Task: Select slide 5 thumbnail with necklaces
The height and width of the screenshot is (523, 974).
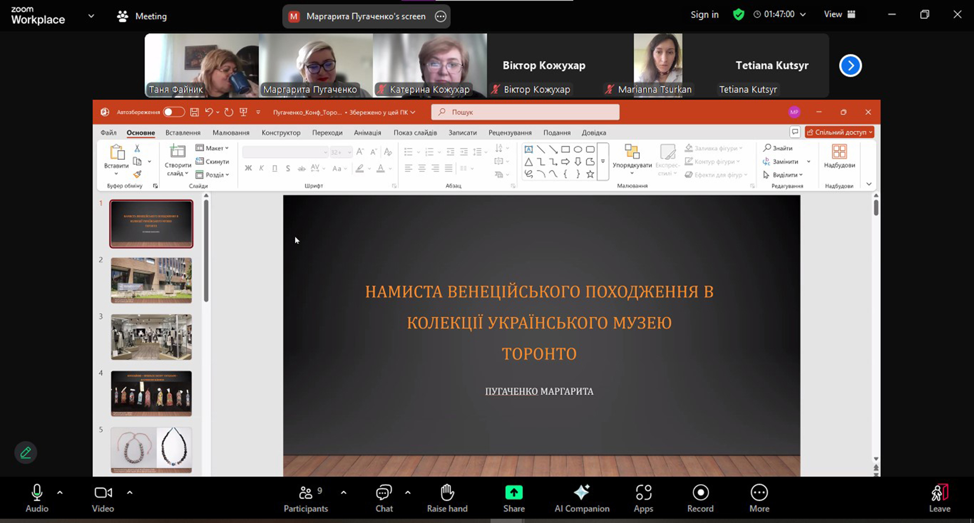Action: click(x=151, y=450)
